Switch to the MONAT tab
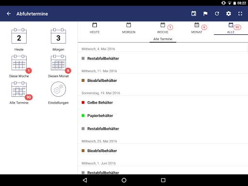Image resolution: width=248 pixels, height=186 pixels. click(x=197, y=28)
